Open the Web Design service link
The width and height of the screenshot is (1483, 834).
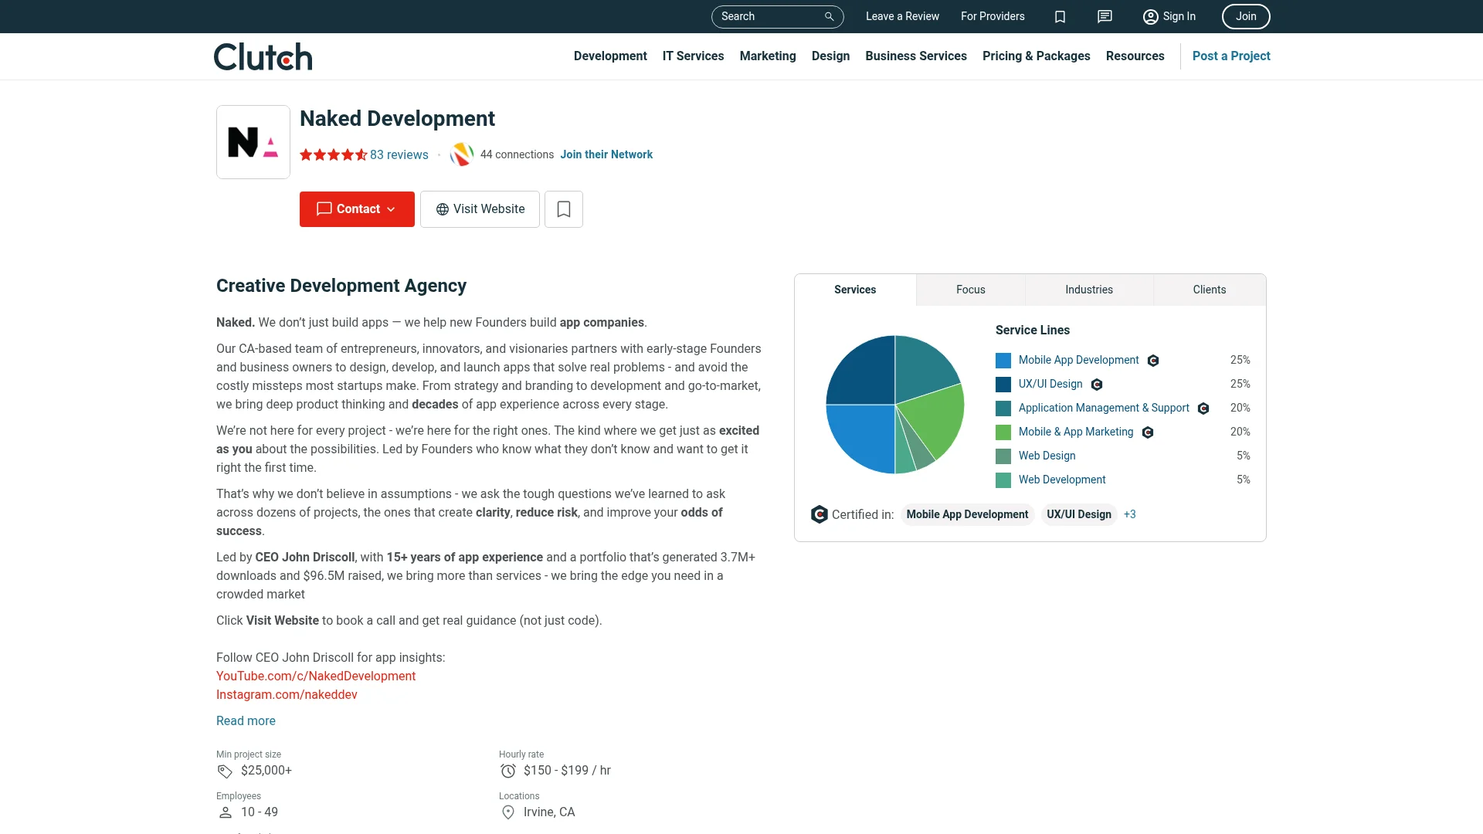[1047, 456]
